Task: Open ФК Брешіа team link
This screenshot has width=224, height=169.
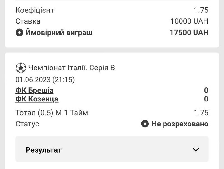Action: (34, 90)
